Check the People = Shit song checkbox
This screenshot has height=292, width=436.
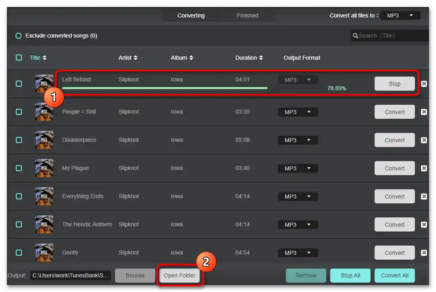coord(19,112)
